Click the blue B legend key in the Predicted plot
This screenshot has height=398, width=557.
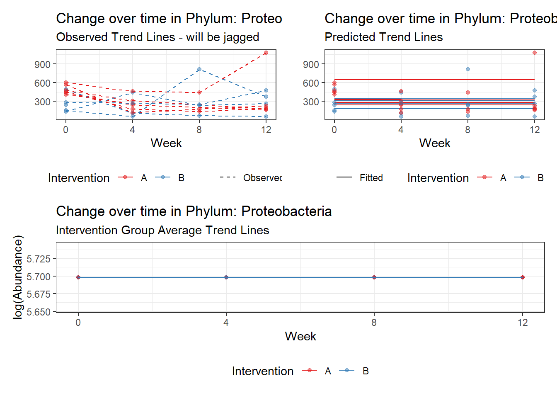522,177
